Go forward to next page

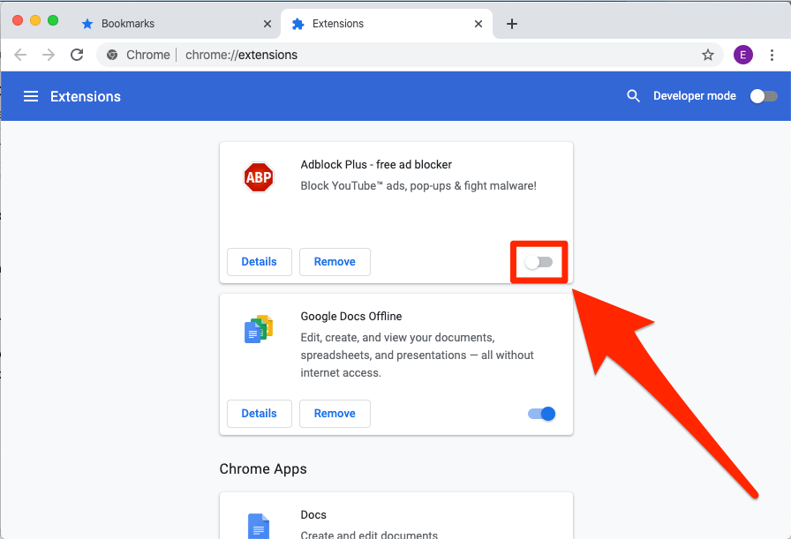(x=49, y=55)
